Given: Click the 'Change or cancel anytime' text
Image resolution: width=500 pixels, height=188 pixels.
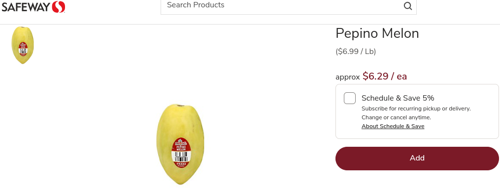Looking at the screenshot, I should (396, 117).
